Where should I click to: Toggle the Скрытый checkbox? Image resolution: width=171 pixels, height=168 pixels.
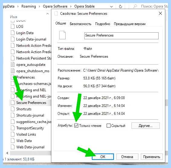(x=108, y=126)
